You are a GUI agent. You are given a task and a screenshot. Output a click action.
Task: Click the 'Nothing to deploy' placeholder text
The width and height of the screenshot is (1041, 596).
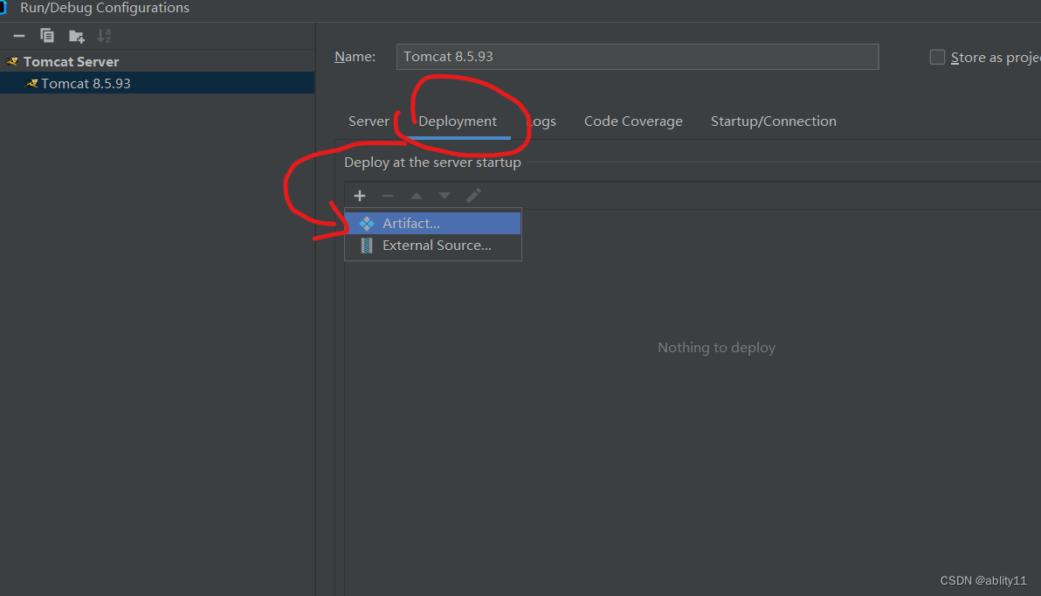[x=716, y=348]
